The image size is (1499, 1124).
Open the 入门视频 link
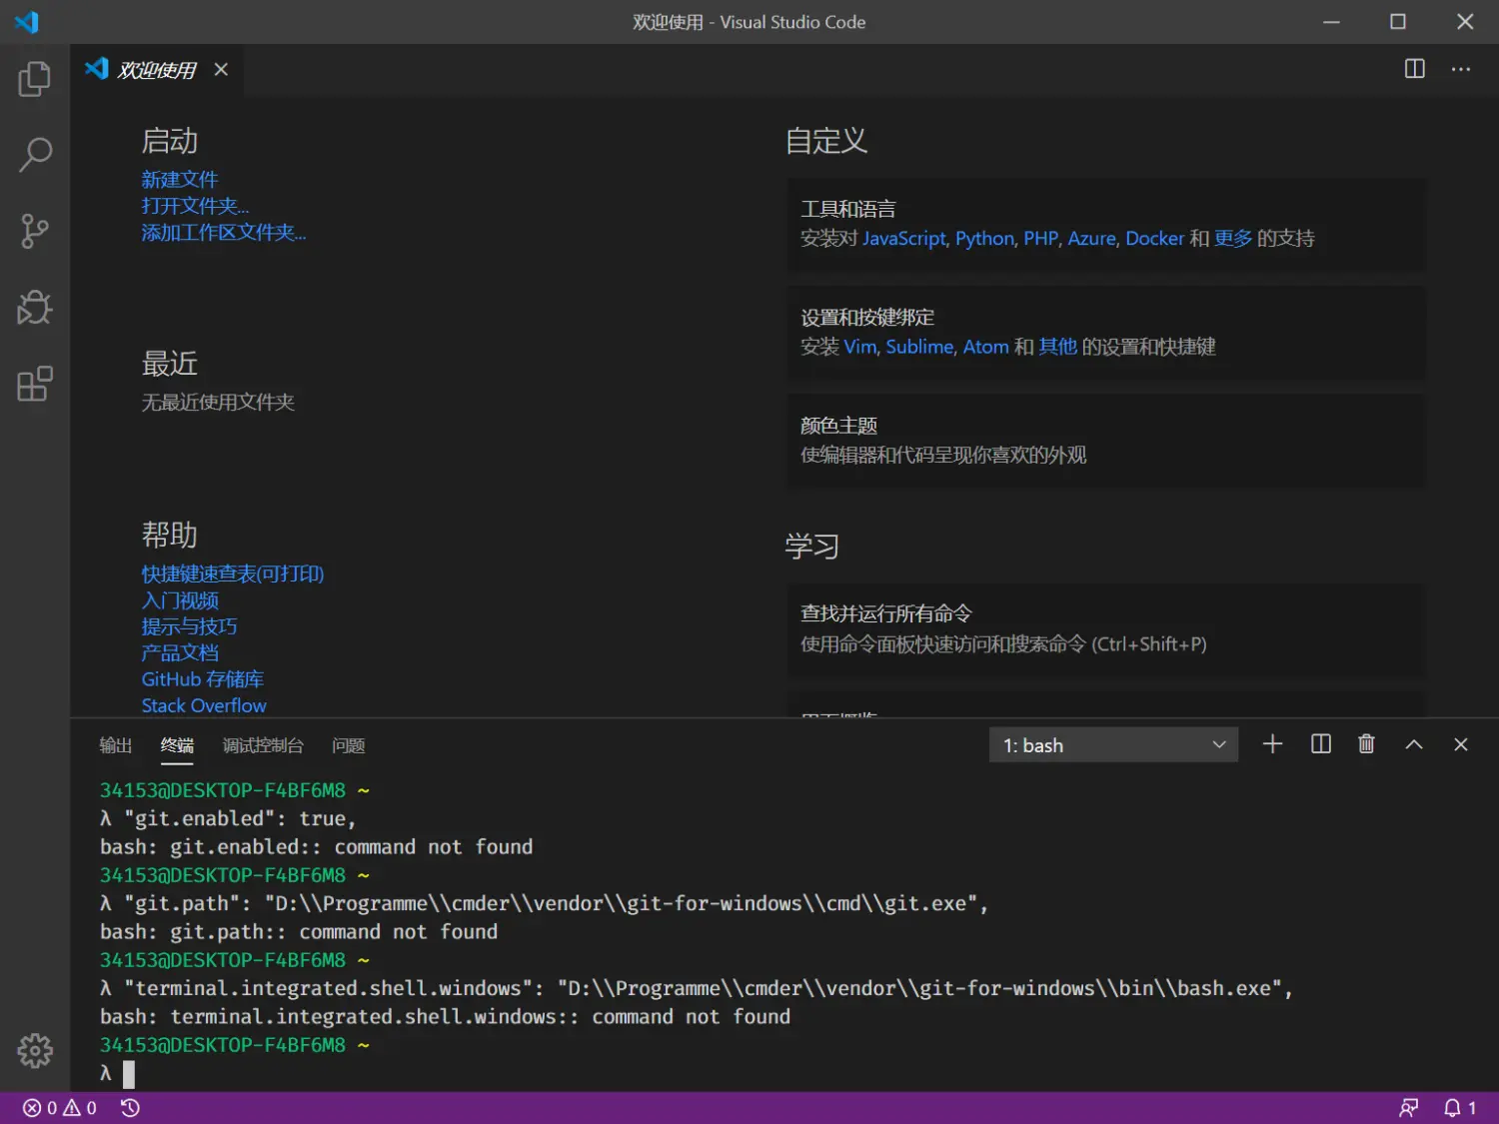point(180,600)
